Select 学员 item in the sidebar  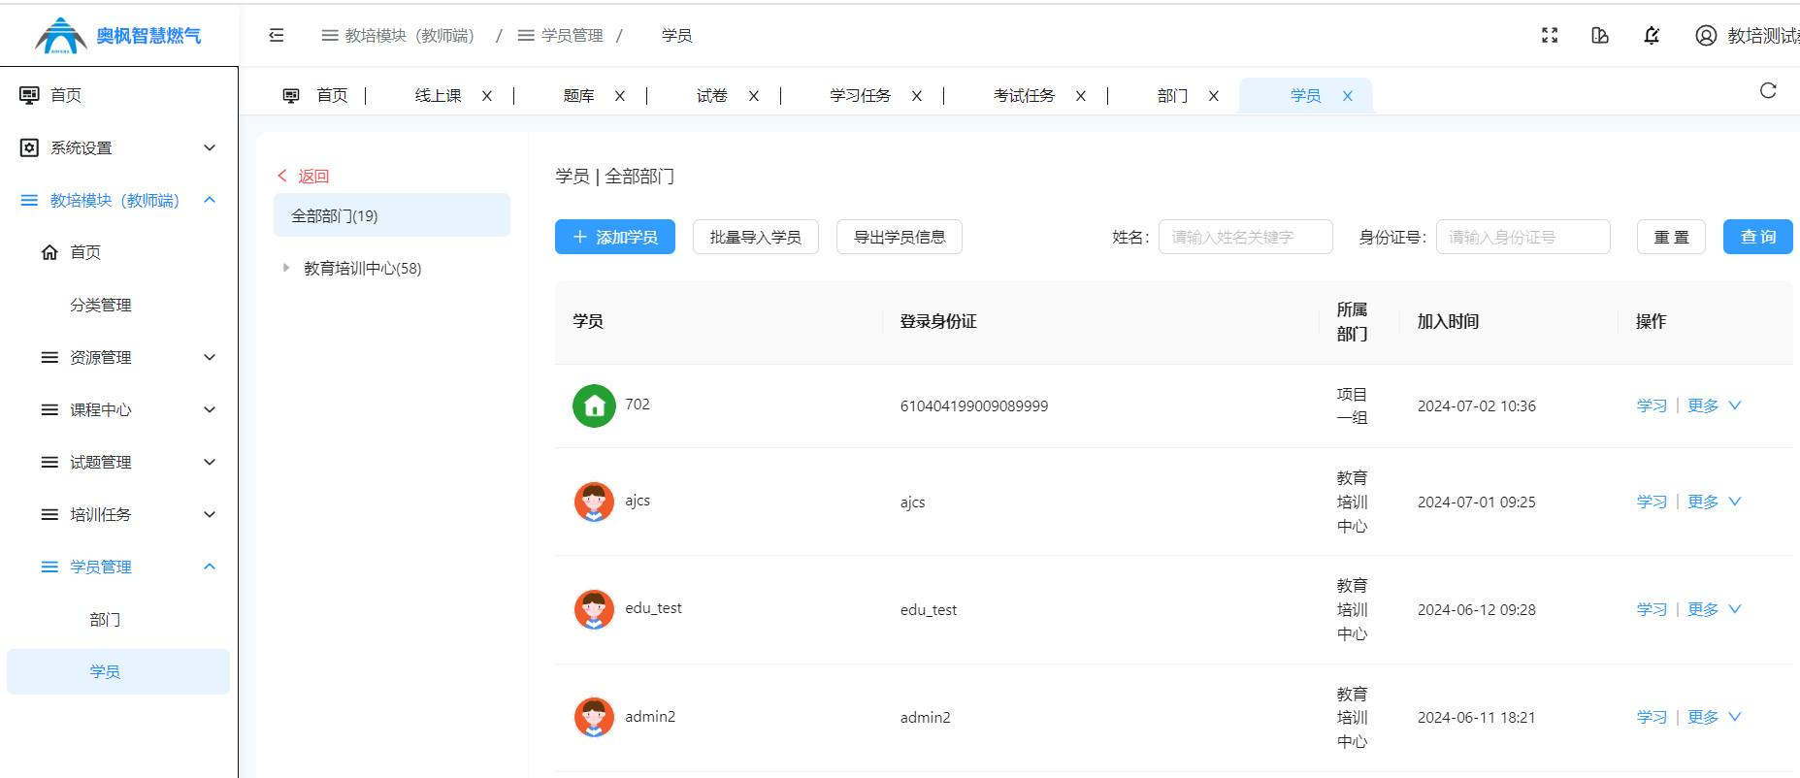tap(118, 671)
